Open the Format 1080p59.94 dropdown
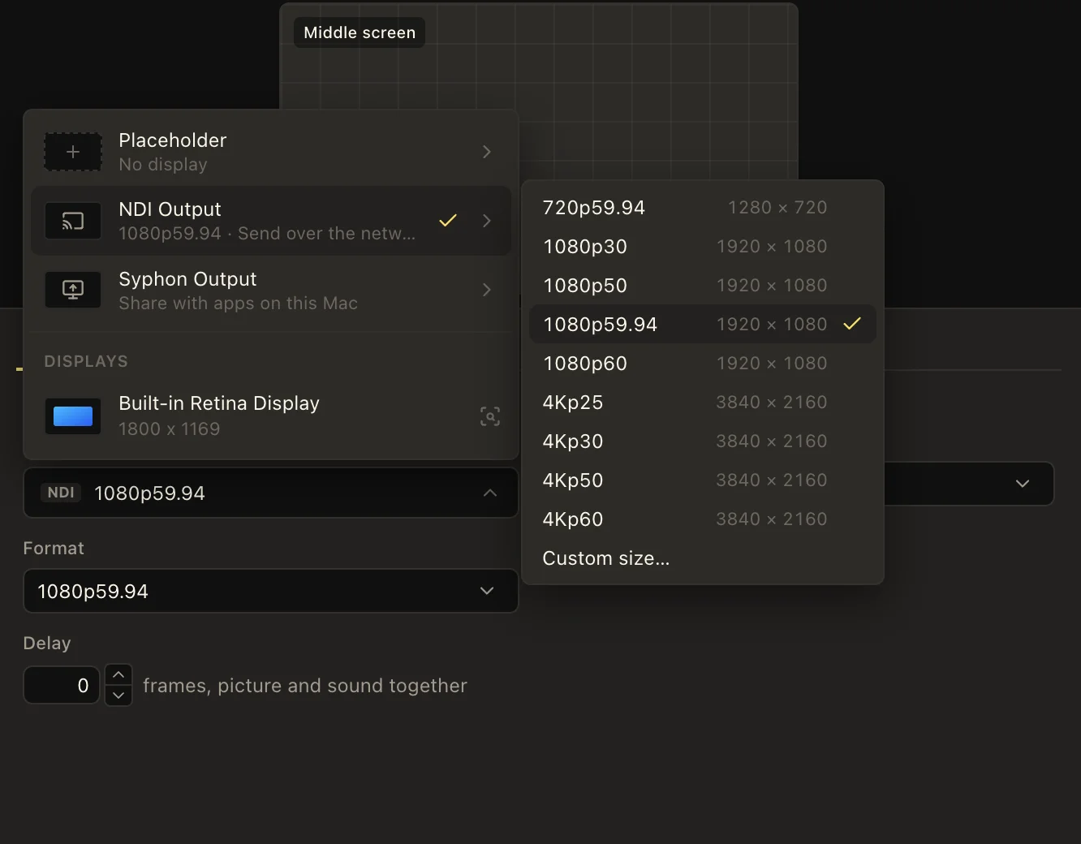Image resolution: width=1081 pixels, height=844 pixels. (271, 591)
